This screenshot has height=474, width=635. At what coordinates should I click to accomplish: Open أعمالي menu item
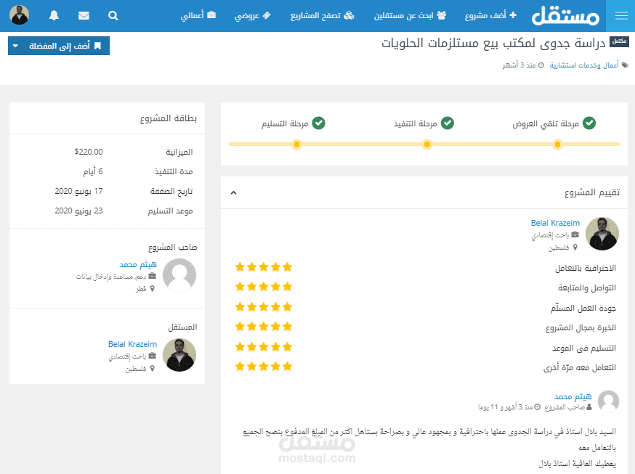click(198, 15)
